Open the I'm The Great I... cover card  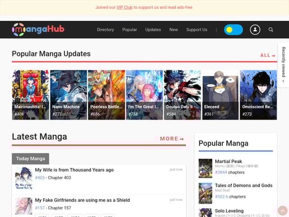[144, 95]
